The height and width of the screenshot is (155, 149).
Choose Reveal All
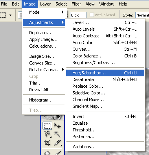(x=44, y=90)
